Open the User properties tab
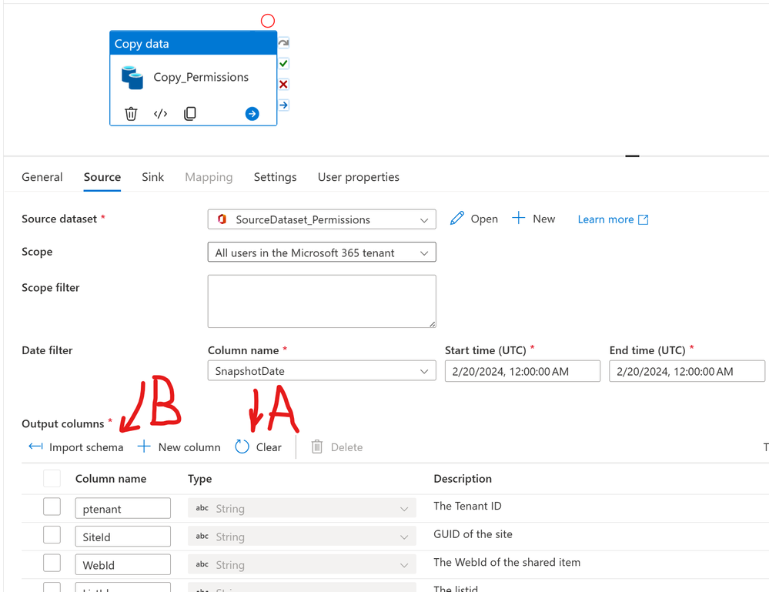 pos(359,177)
